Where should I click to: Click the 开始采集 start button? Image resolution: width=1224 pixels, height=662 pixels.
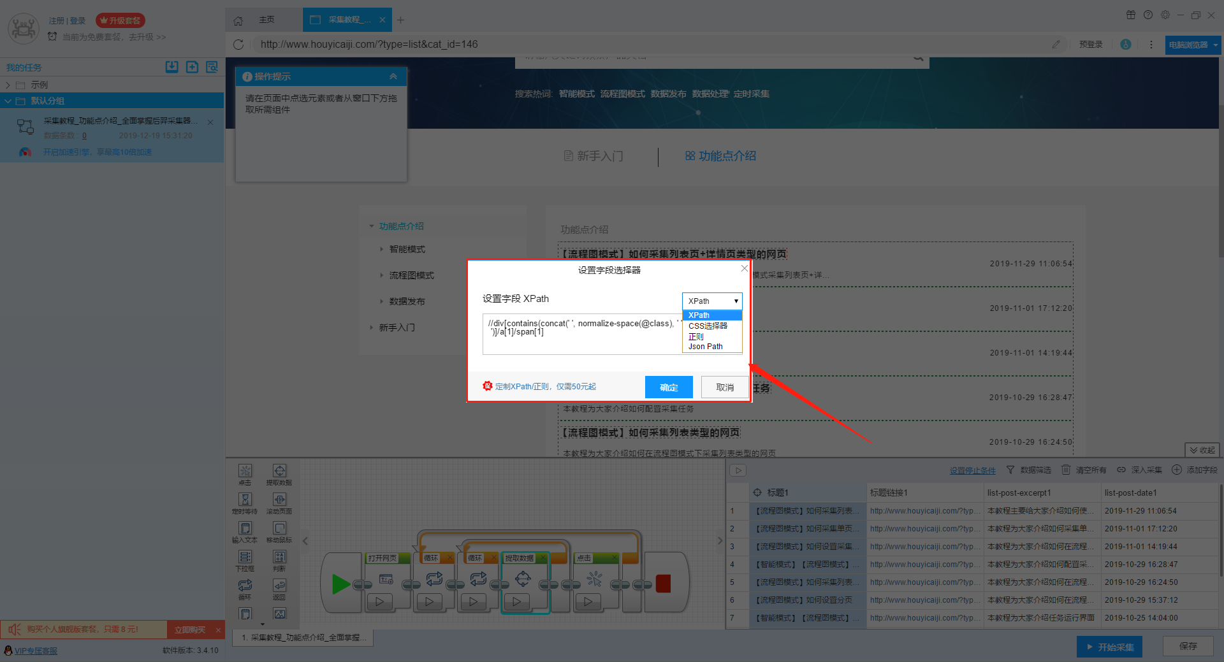tap(1109, 647)
